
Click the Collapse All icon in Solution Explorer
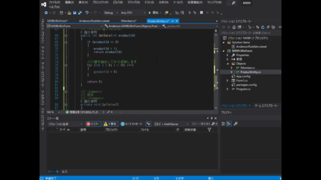click(x=268, y=27)
